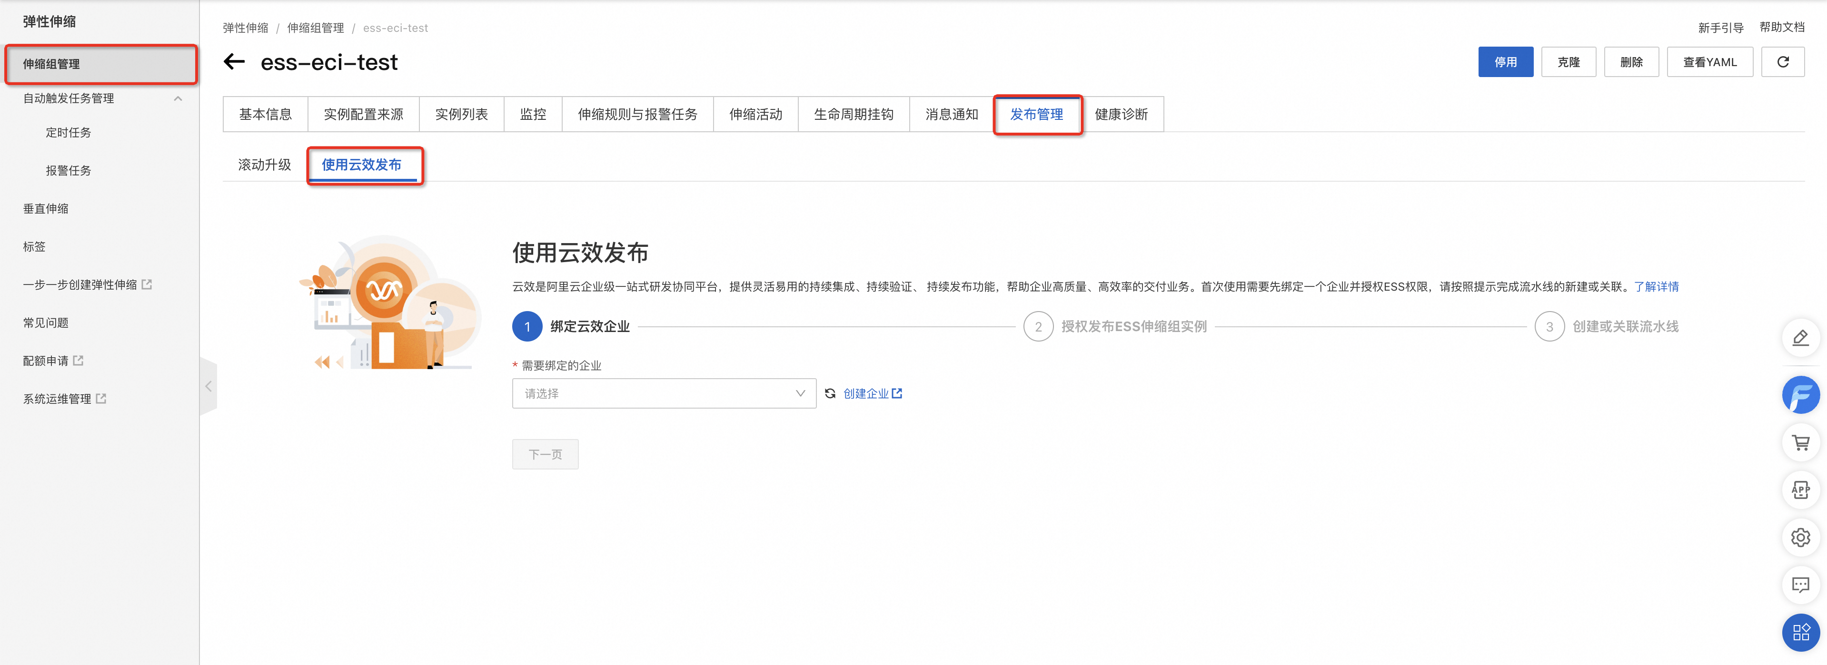Click the refresh icon button at top right
Viewport: 1827px width, 665px height.
point(1782,62)
